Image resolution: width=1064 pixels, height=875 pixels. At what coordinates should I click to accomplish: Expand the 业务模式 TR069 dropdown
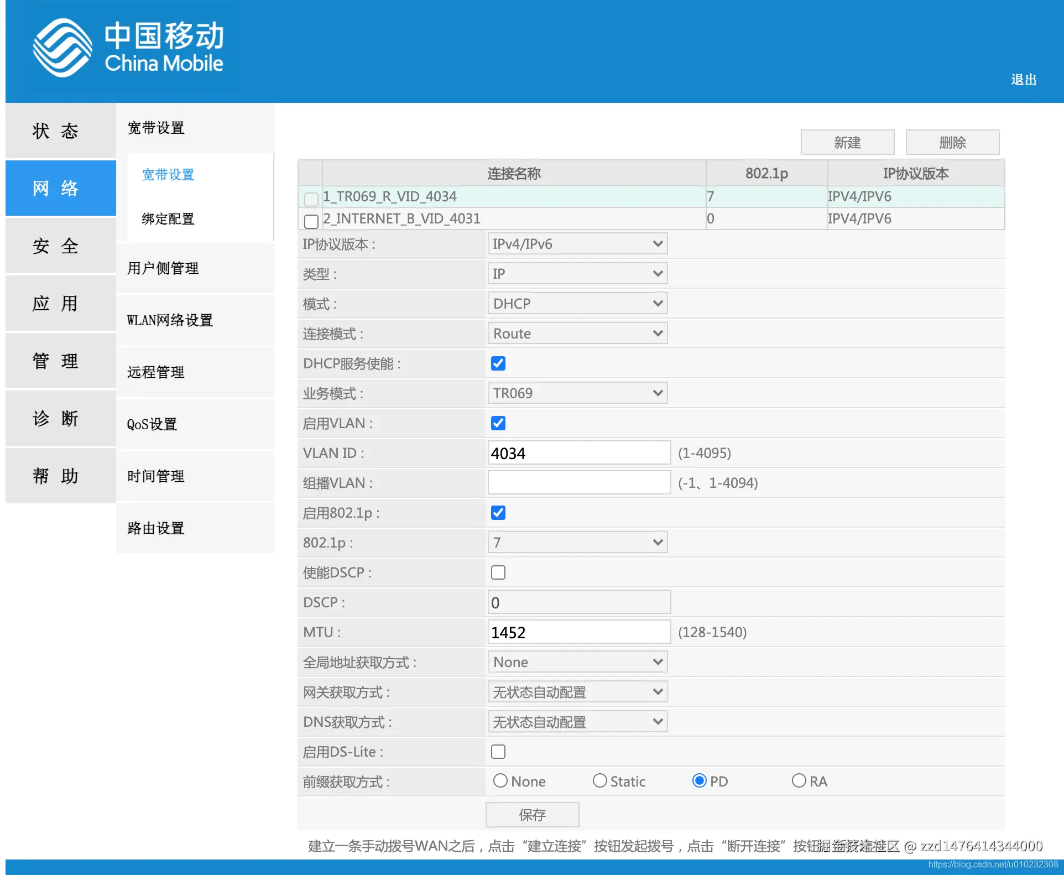click(577, 393)
